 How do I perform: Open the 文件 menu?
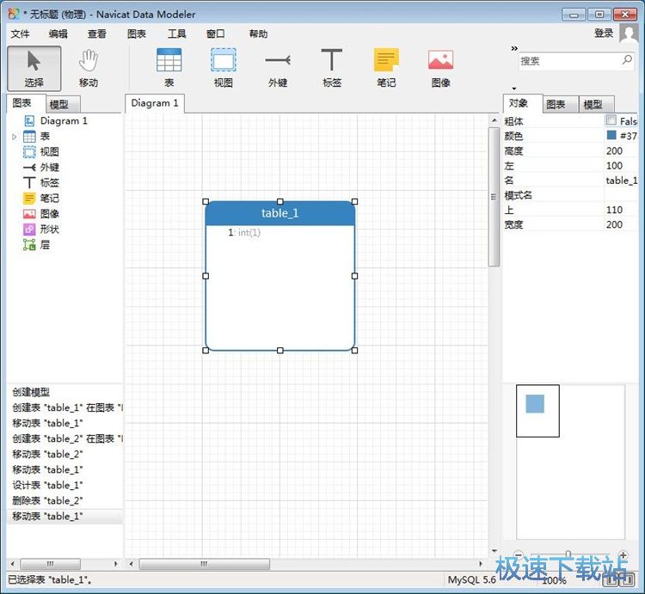(20, 34)
